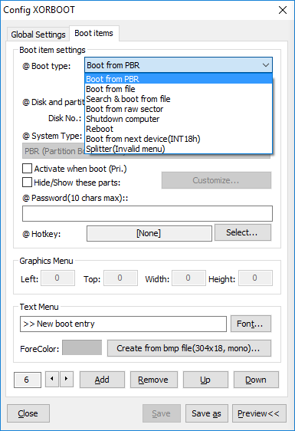Close window via title bar X

point(283,10)
